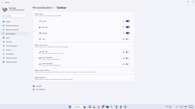195x109 pixels.
Task: Go to Privacy & security settings
Action: click(15, 58)
